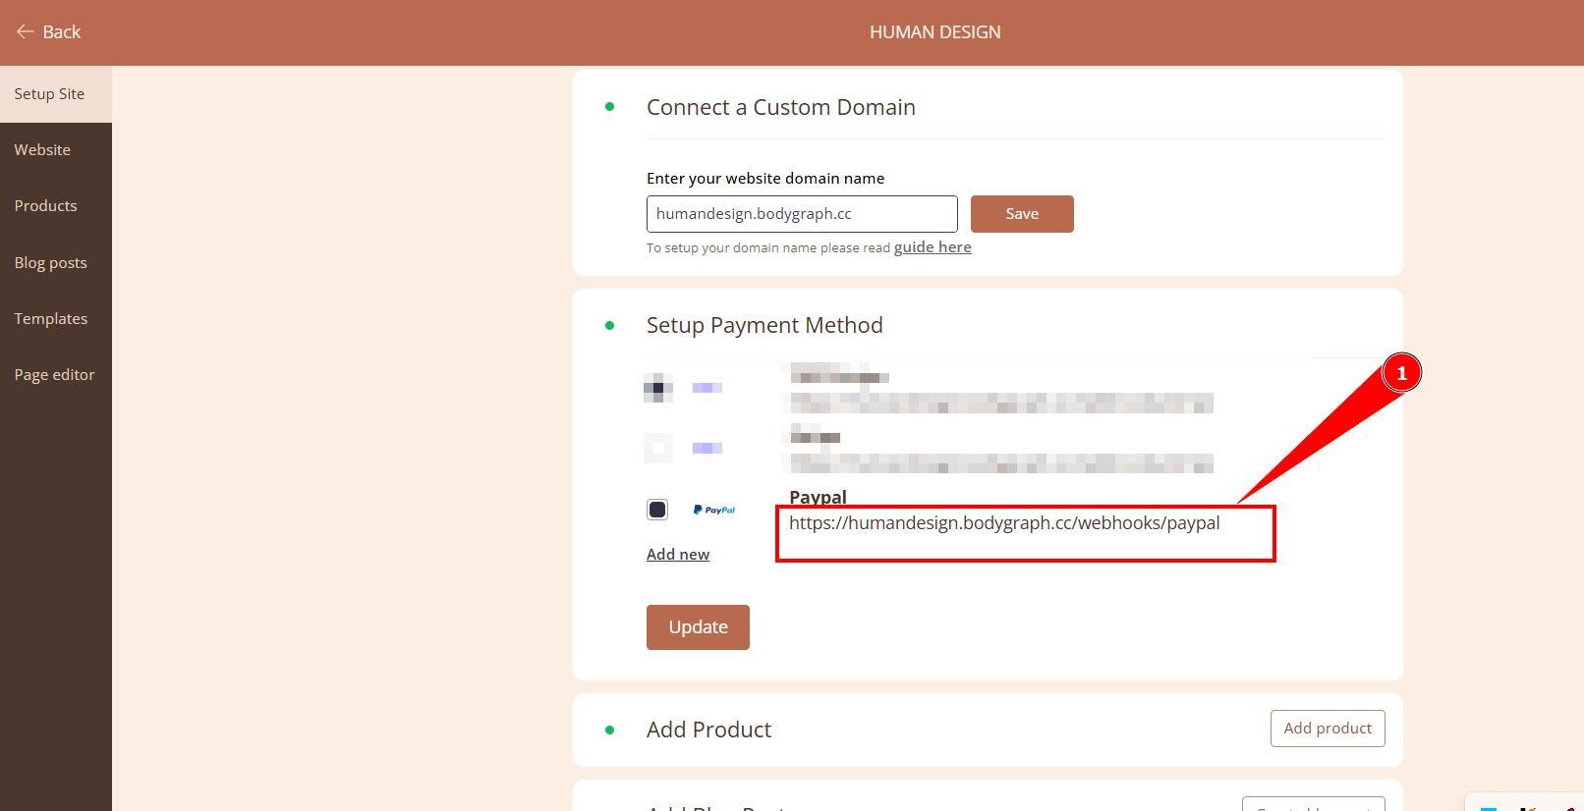Click the PayPal logo icon
Screen dimensions: 1584x811
pos(713,510)
